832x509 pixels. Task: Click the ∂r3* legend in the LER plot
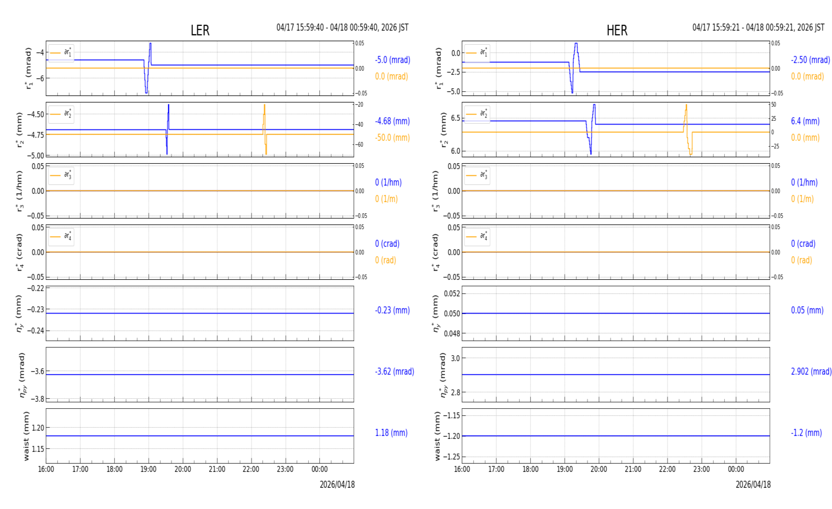tap(61, 175)
